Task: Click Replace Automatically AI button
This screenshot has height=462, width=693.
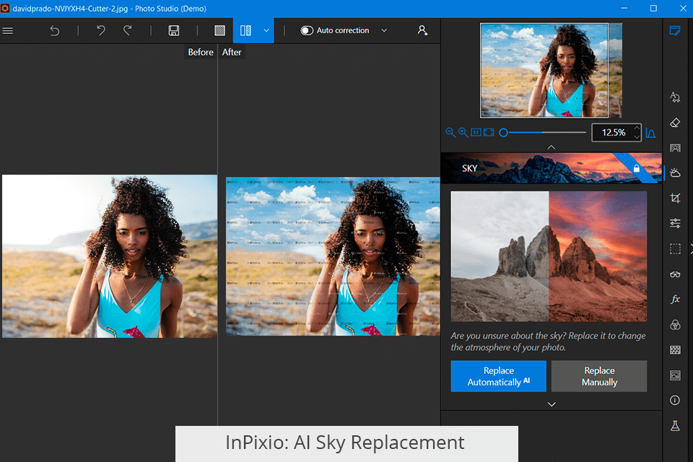Action: (x=498, y=376)
